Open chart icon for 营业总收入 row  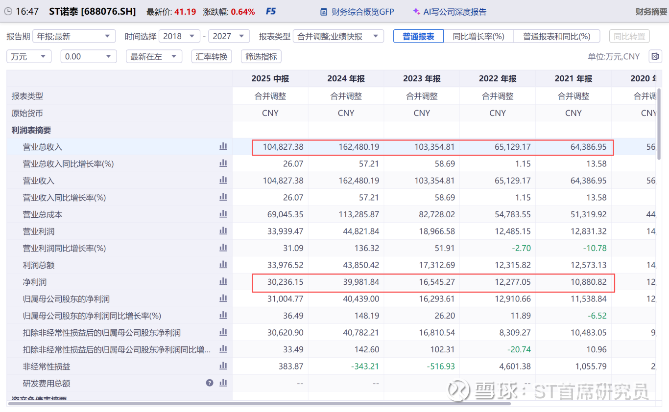coord(223,146)
